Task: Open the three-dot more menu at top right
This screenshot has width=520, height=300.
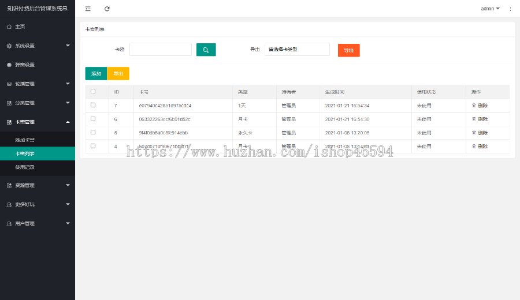Action: tap(510, 9)
